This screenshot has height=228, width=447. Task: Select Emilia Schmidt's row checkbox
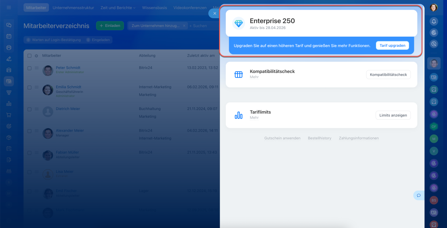click(29, 87)
